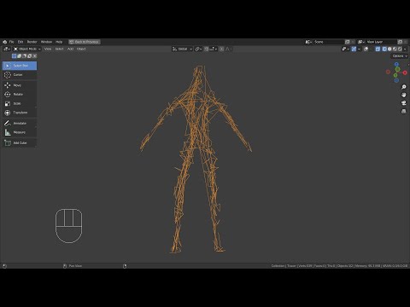Toggle the camera view icon

404,103
